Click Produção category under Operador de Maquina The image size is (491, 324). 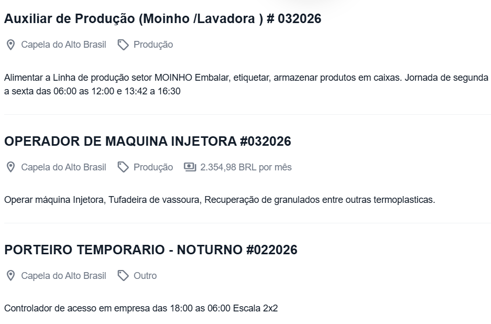click(x=153, y=167)
